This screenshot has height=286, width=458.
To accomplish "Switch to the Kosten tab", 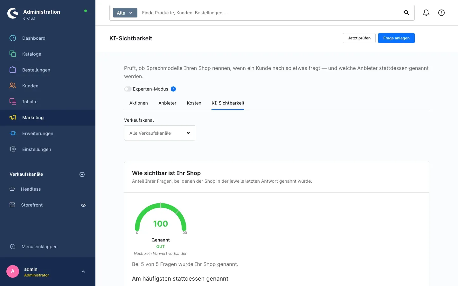I will pyautogui.click(x=194, y=103).
